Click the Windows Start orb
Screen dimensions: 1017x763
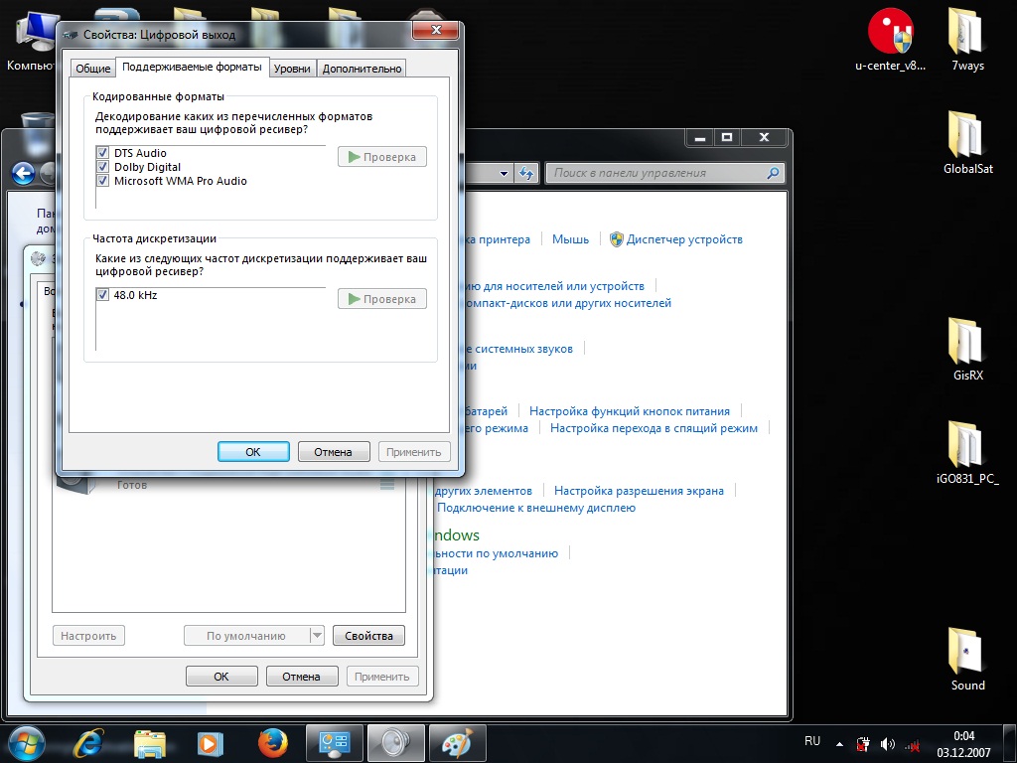click(27, 742)
